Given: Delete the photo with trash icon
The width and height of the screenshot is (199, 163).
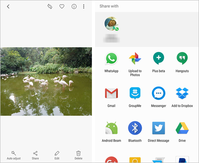Looking at the screenshot, I should point(78,155).
